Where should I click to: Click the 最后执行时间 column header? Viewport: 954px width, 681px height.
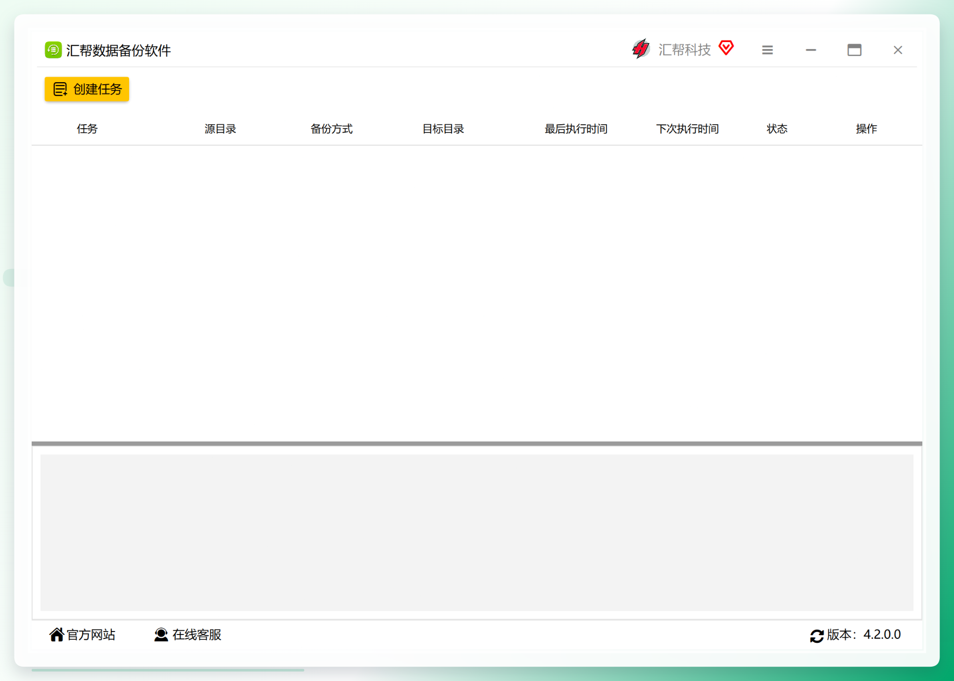576,129
